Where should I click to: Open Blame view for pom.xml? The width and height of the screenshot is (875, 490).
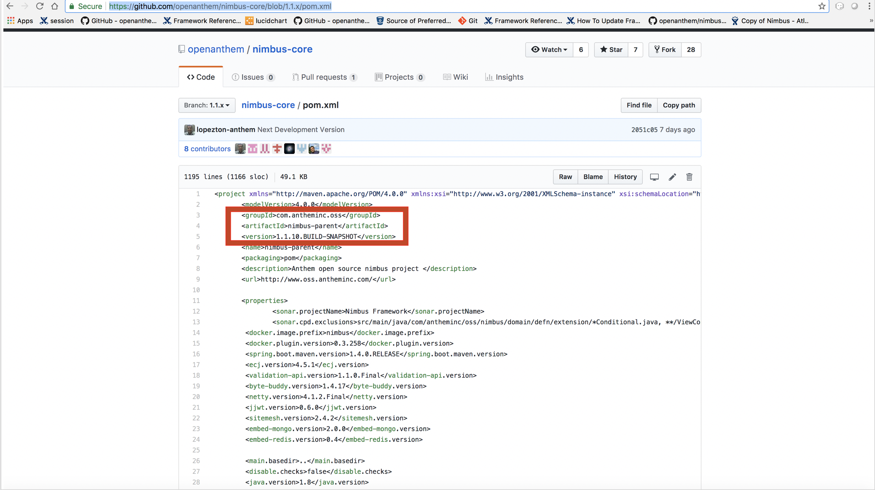[593, 177]
